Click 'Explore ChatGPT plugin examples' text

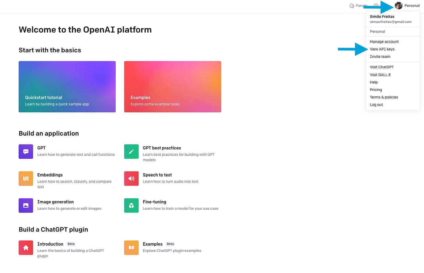coord(172,251)
